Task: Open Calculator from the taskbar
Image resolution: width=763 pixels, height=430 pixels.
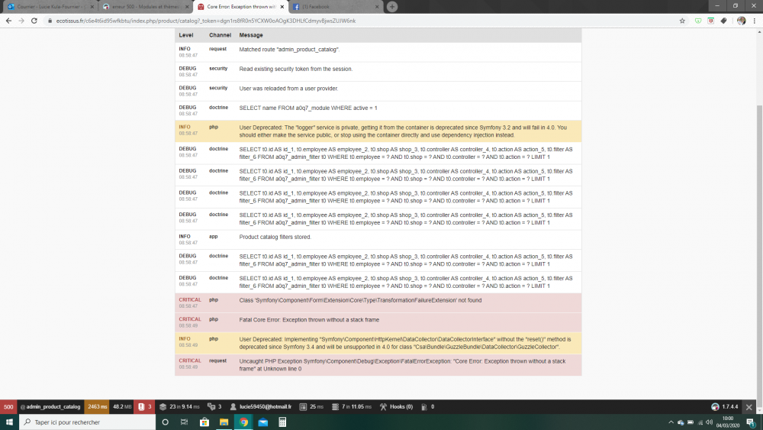Action: point(282,422)
